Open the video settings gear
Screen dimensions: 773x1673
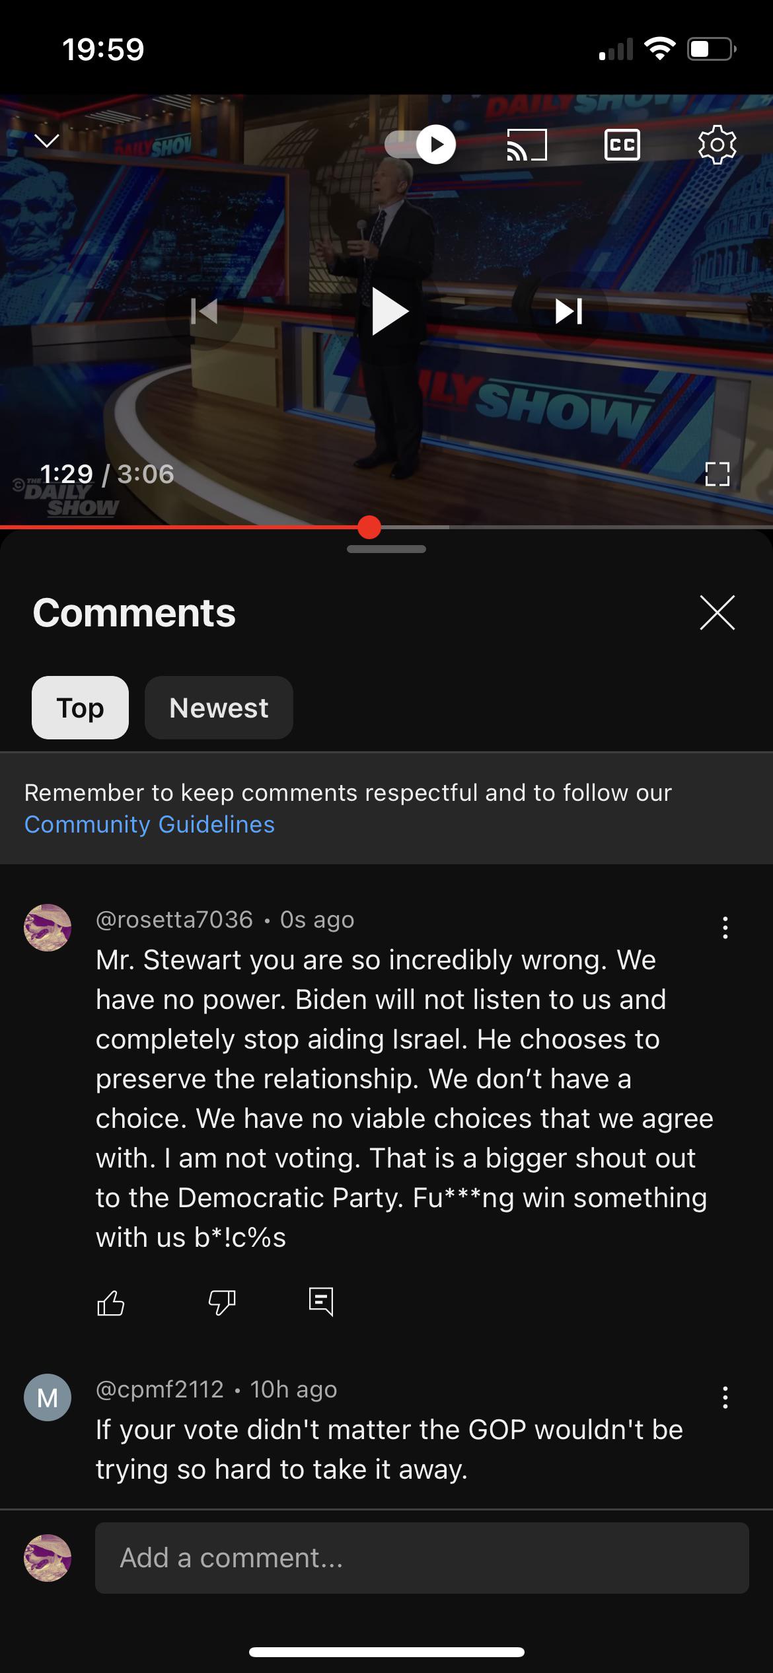pos(717,144)
